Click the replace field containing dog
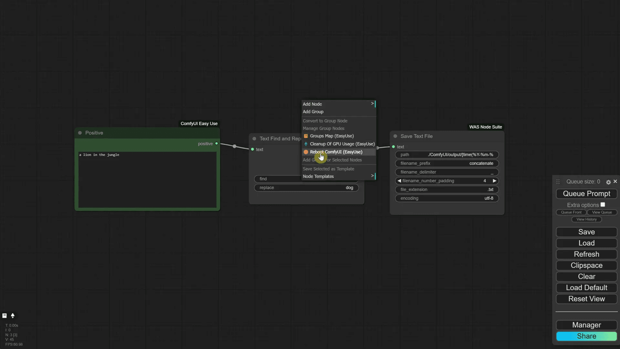The width and height of the screenshot is (620, 349). pos(306,188)
